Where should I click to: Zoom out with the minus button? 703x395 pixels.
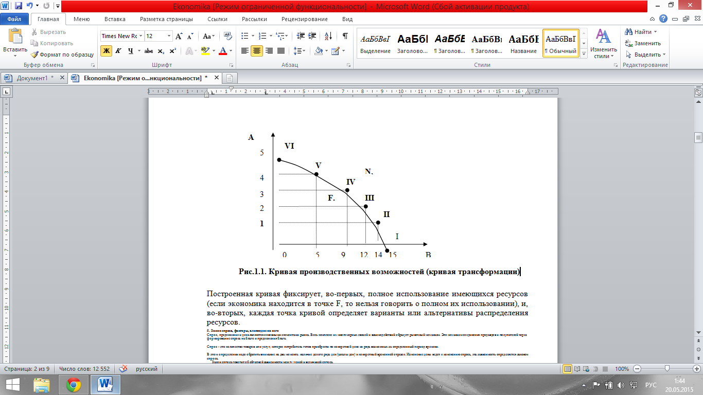(x=637, y=369)
